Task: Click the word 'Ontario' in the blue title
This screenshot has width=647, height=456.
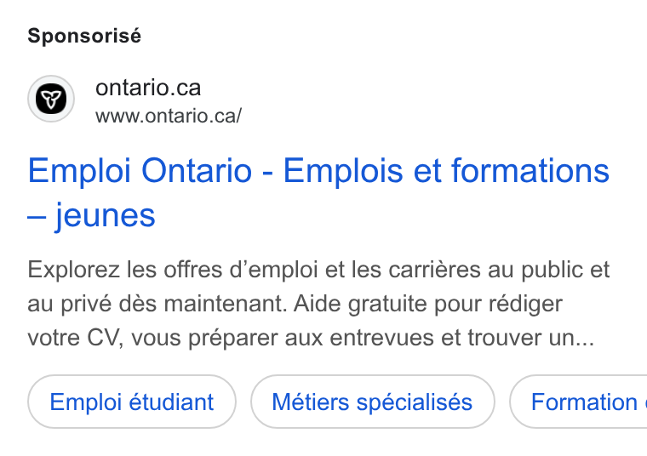Action: [197, 171]
